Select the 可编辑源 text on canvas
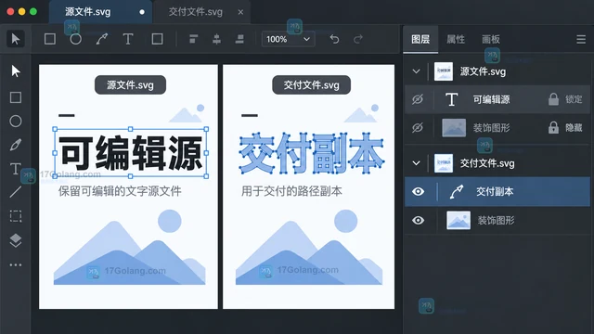Screen dimensions: 594x334 pyautogui.click(x=130, y=153)
